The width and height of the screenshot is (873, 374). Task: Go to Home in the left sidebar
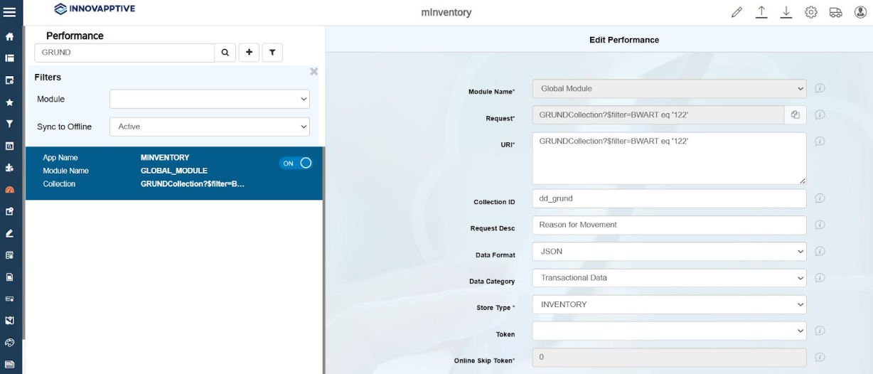10,36
